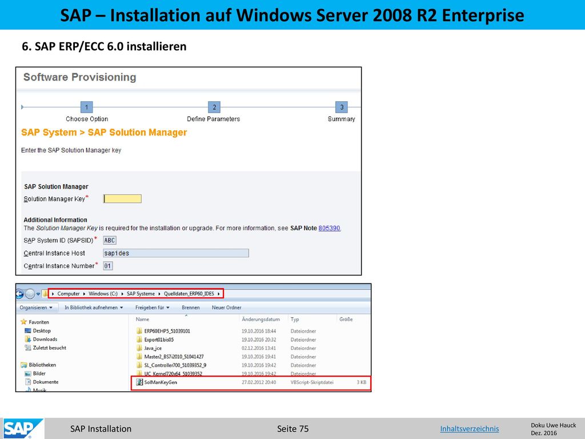Select the Java_jce folder icon

pyautogui.click(x=139, y=348)
